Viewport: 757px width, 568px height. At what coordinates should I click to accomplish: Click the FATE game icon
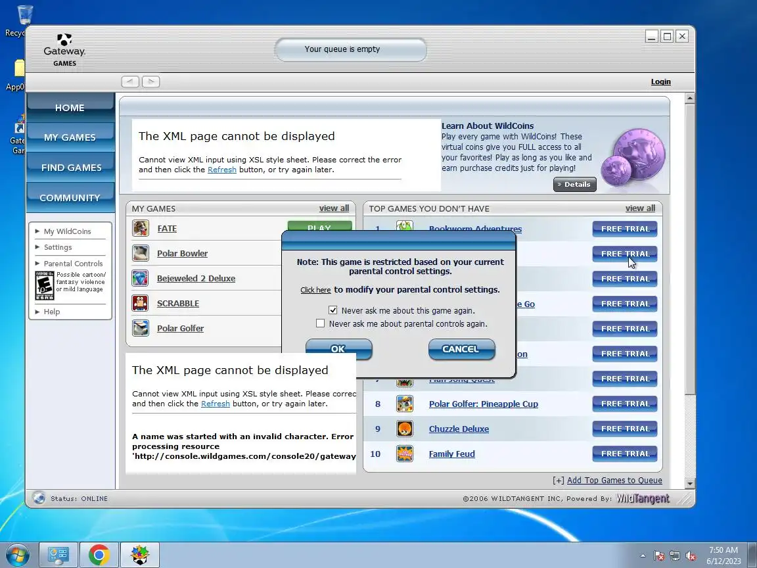pos(141,228)
